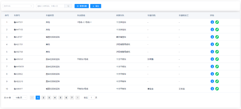
Task: Go to next page with right chevron
Action: (78, 97)
